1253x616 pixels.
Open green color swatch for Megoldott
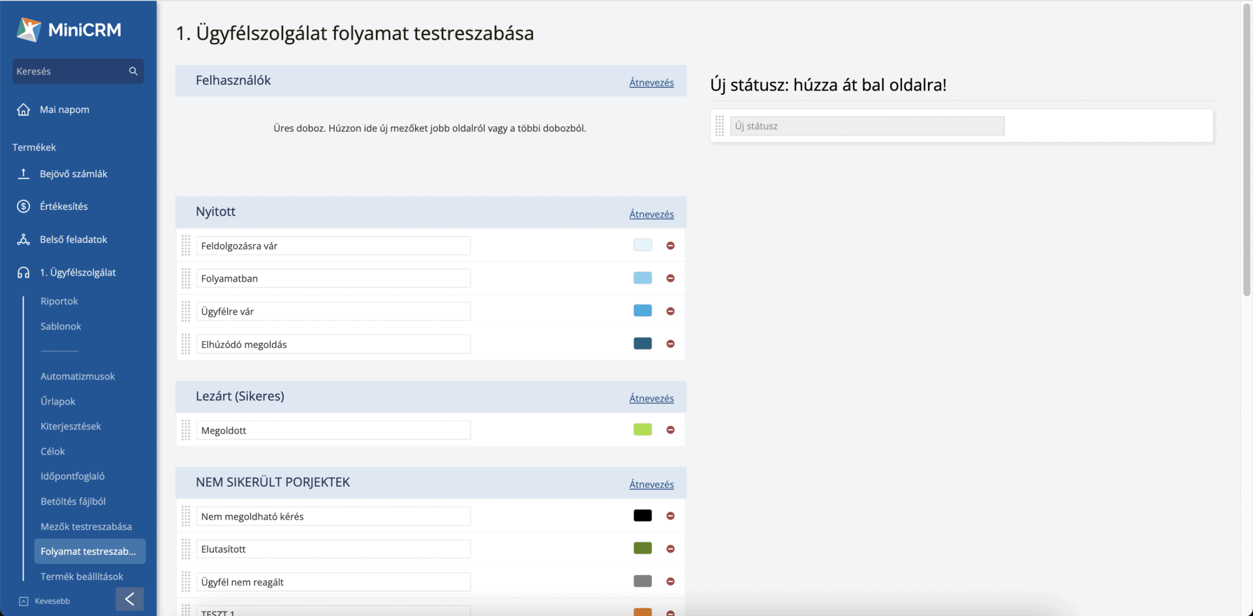click(x=643, y=430)
